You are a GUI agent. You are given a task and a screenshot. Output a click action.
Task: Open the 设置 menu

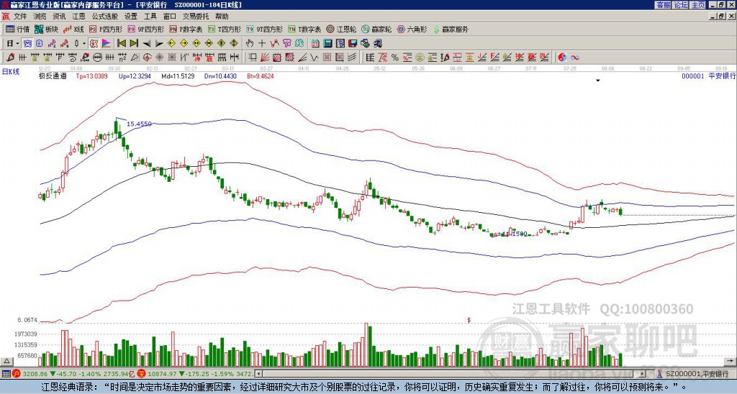[x=131, y=17]
